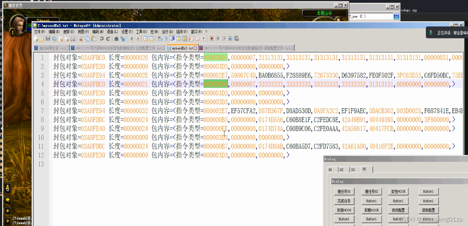The image size is (468, 226).
Task: Click the Start Recording macro icon
Action: tap(212, 39)
